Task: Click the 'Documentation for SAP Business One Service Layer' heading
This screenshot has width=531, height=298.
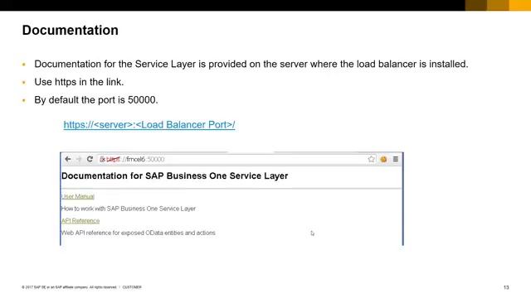Action: (175, 176)
